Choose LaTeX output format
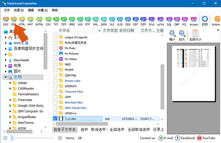221x143 pixels. click(x=161, y=21)
